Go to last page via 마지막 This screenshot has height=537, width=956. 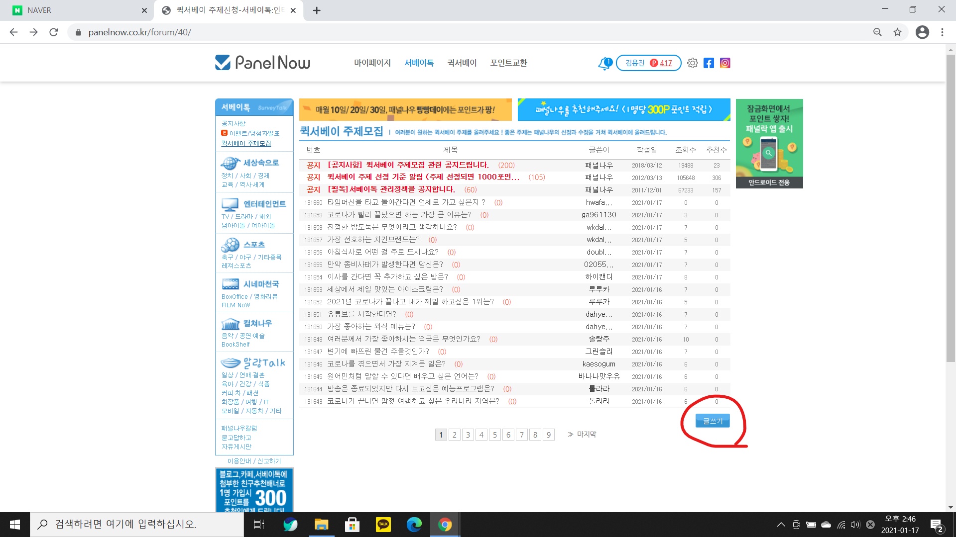(x=582, y=434)
